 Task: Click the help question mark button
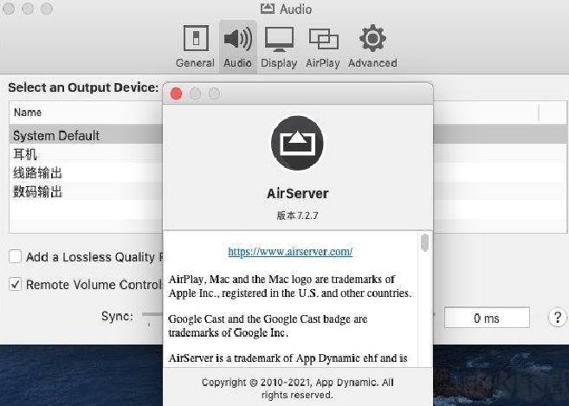coord(558,318)
